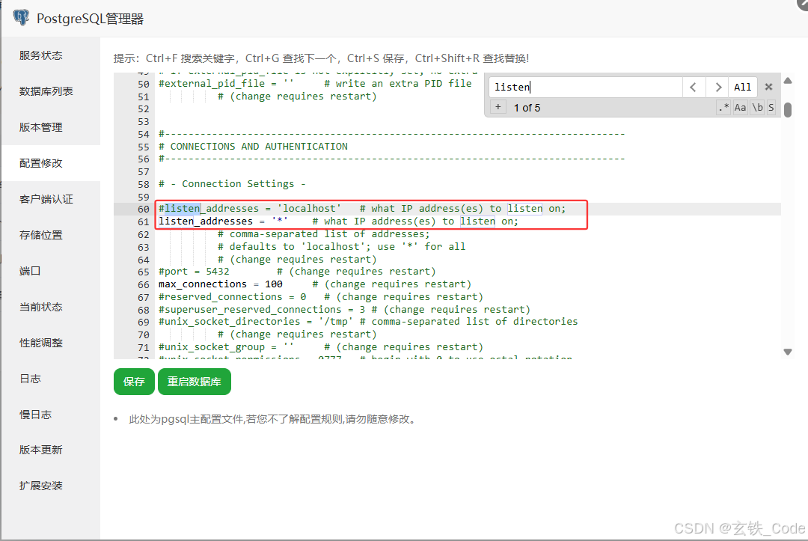
Task: Close the search box with the X
Action: (x=768, y=87)
